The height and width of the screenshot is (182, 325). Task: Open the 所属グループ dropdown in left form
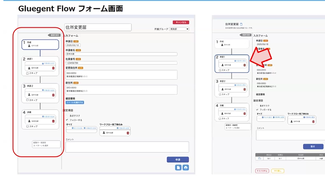(x=179, y=29)
